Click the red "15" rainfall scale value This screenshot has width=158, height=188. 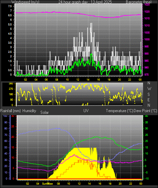click(13, 148)
